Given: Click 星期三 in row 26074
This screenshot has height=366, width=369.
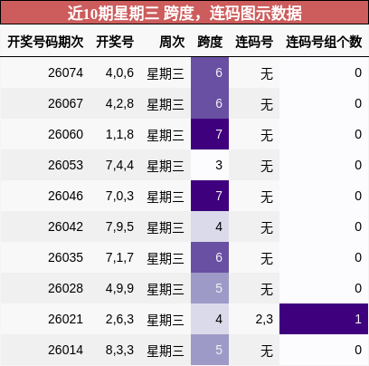Looking at the screenshot, I should 166,73.
